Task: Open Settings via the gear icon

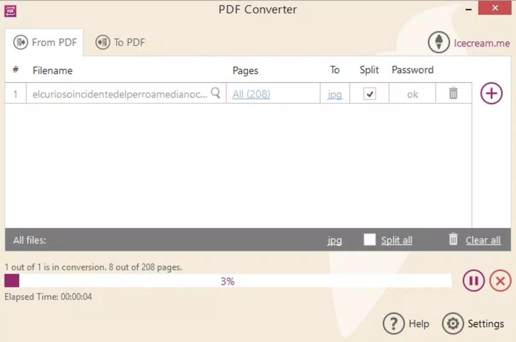Action: [x=453, y=324]
